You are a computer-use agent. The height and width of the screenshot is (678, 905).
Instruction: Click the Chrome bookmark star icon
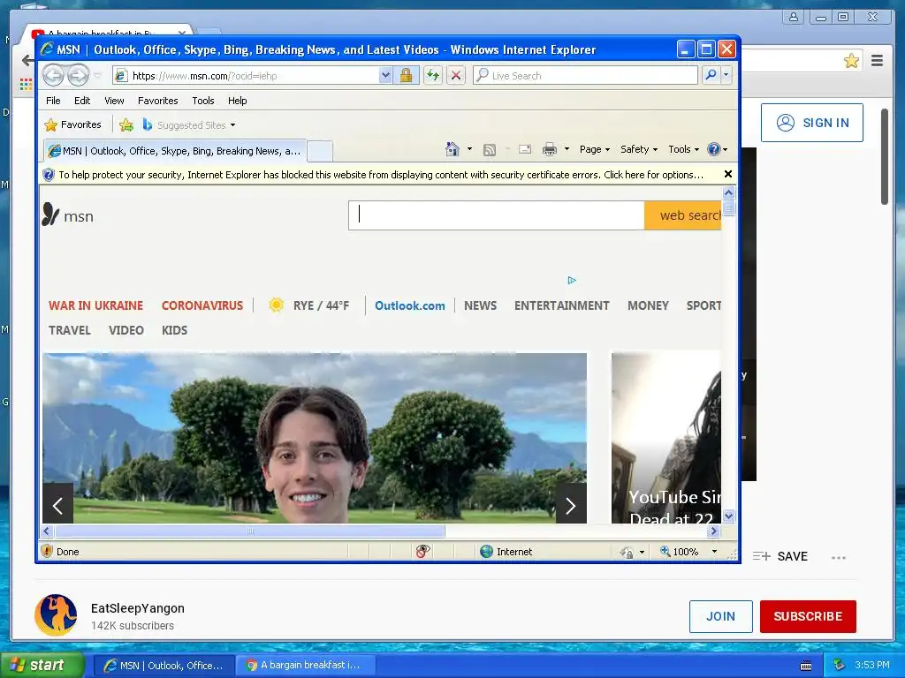851,61
